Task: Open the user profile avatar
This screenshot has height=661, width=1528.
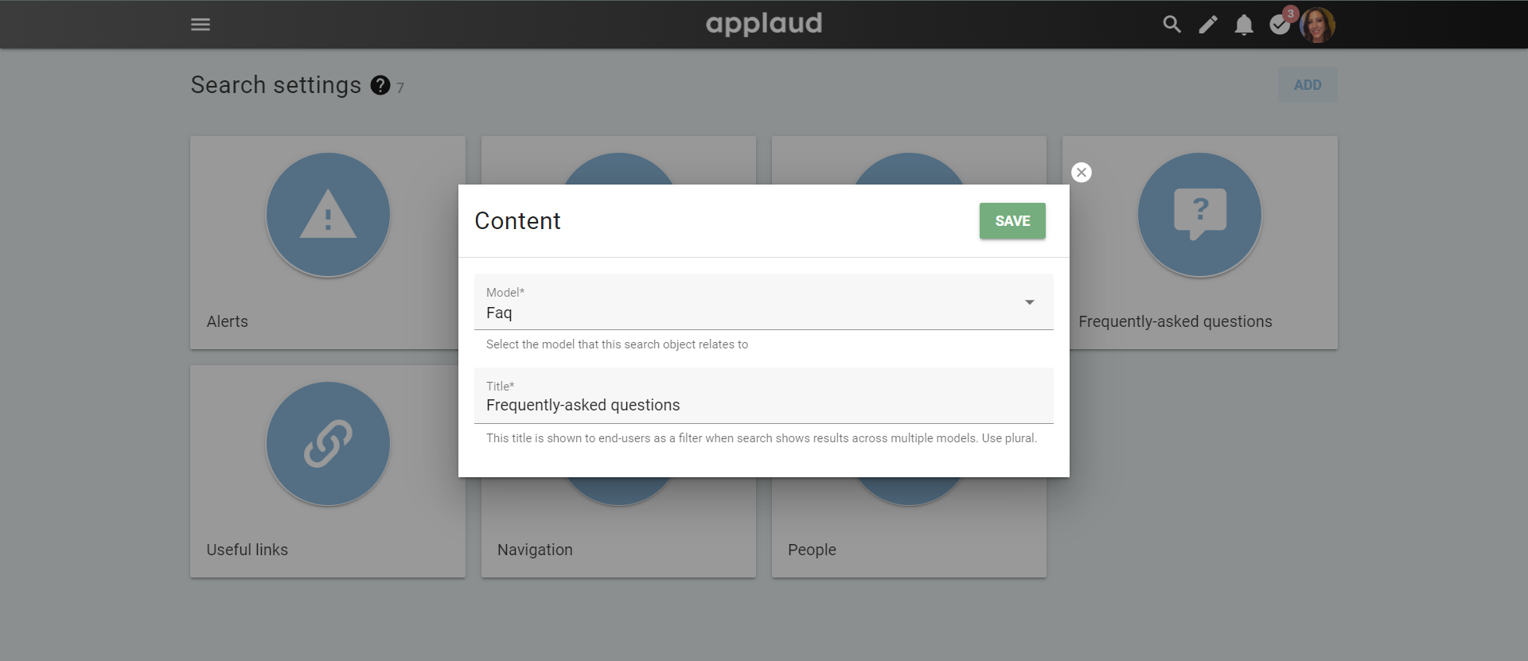Action: point(1318,25)
